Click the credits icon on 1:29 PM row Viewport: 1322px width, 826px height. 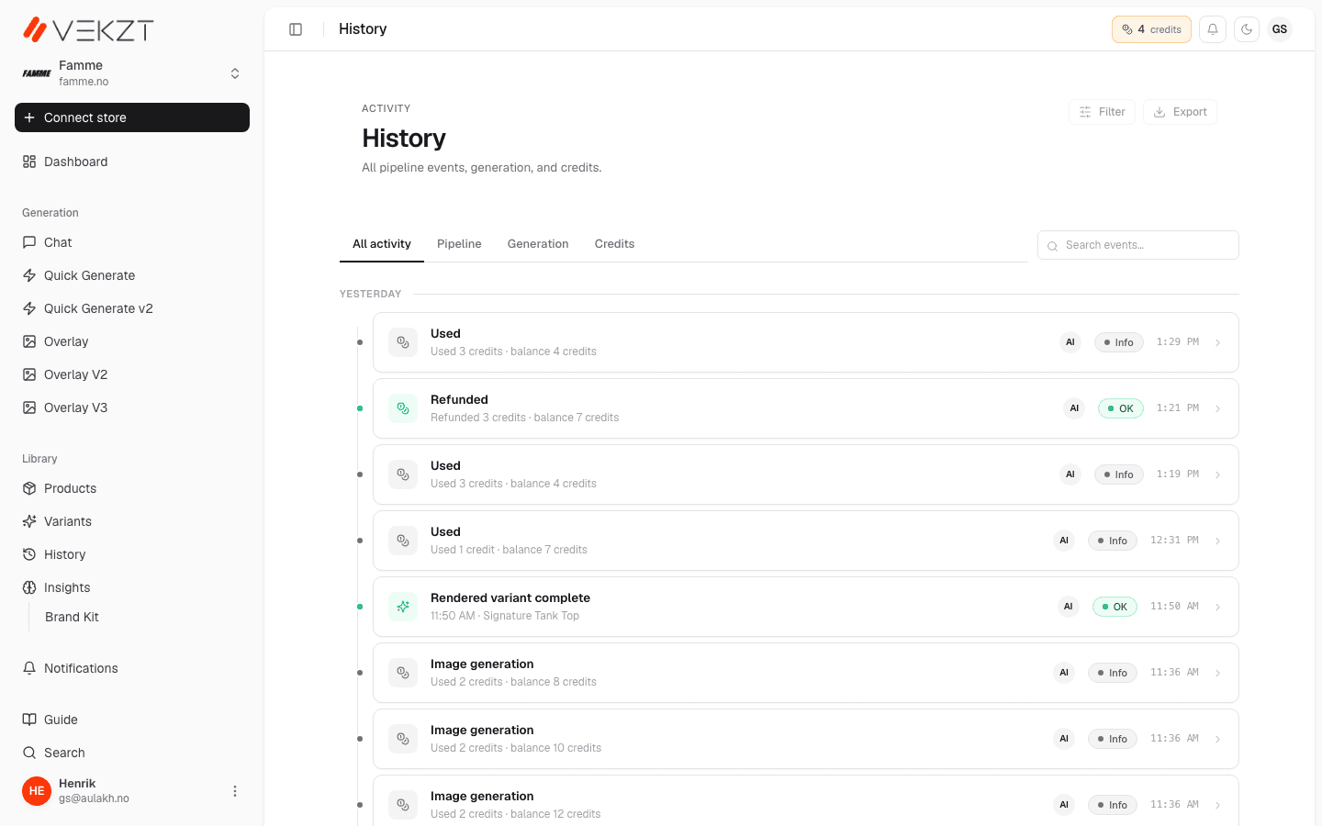[403, 342]
